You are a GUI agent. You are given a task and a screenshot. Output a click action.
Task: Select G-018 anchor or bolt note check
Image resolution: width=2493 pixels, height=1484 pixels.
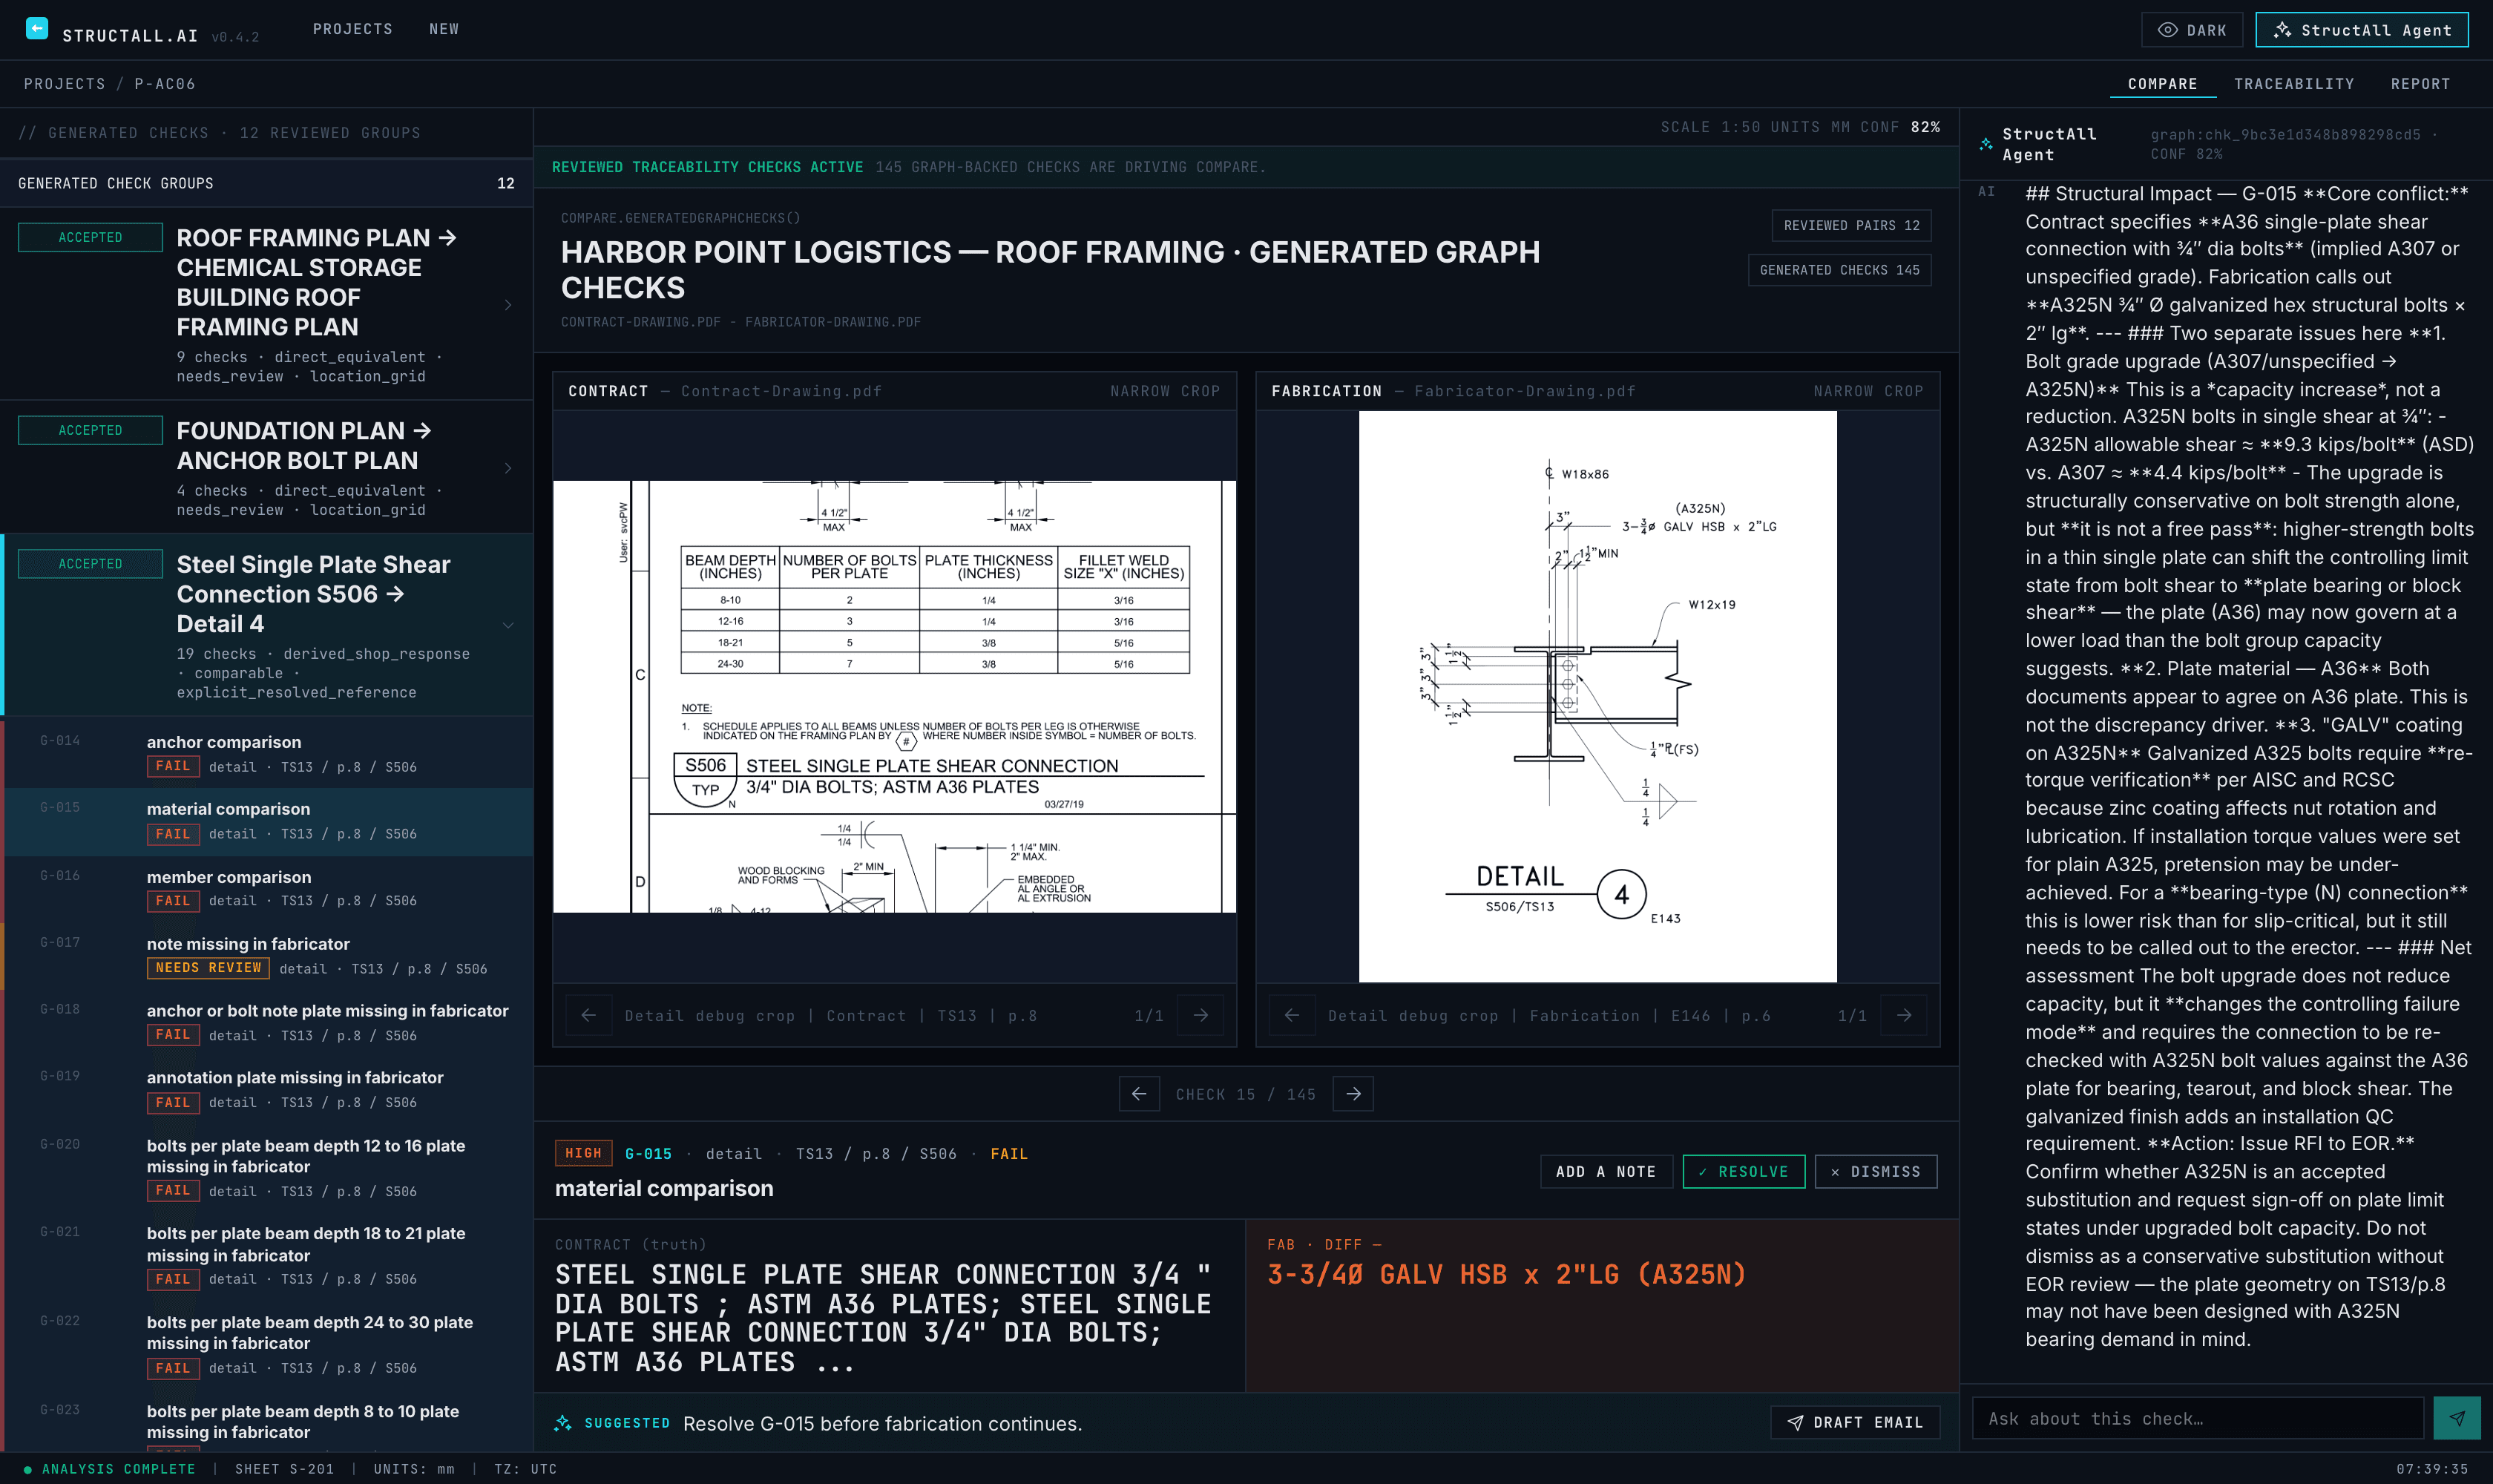coord(268,1022)
